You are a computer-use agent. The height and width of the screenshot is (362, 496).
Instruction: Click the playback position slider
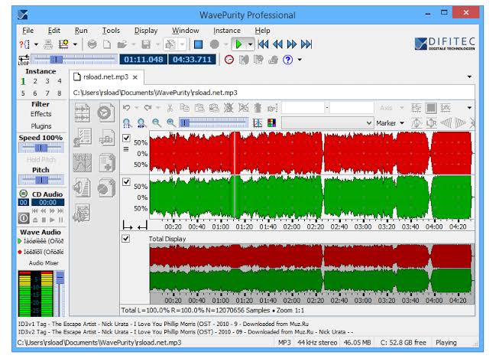pos(74,59)
